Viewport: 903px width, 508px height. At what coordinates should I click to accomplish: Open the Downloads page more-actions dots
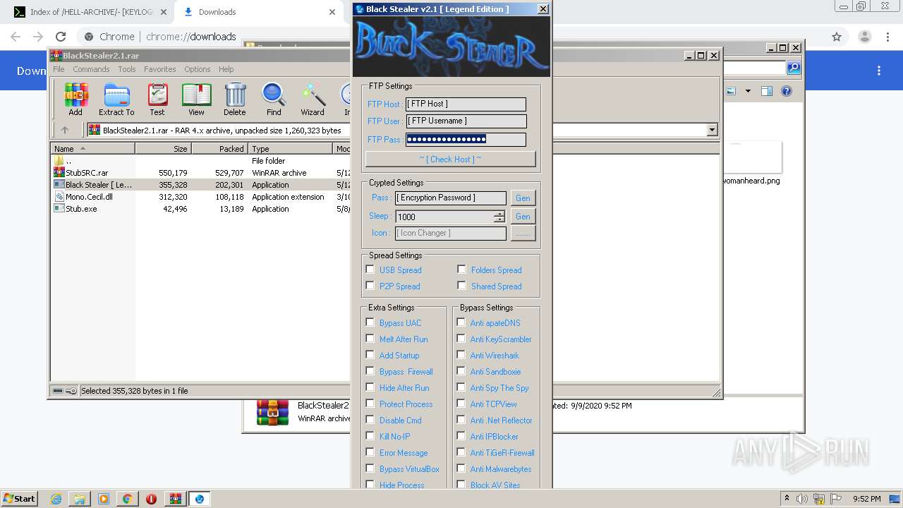(879, 71)
